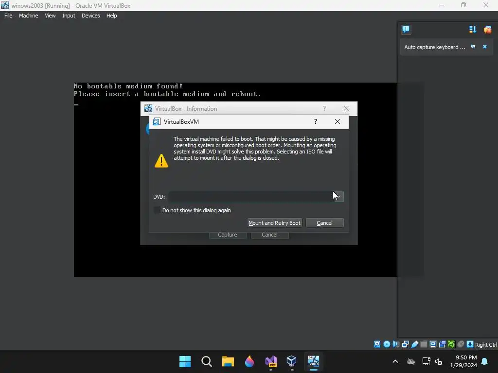This screenshot has height=373, width=498.
Task: Click the yellow warning triangle icon
Action: click(x=161, y=160)
